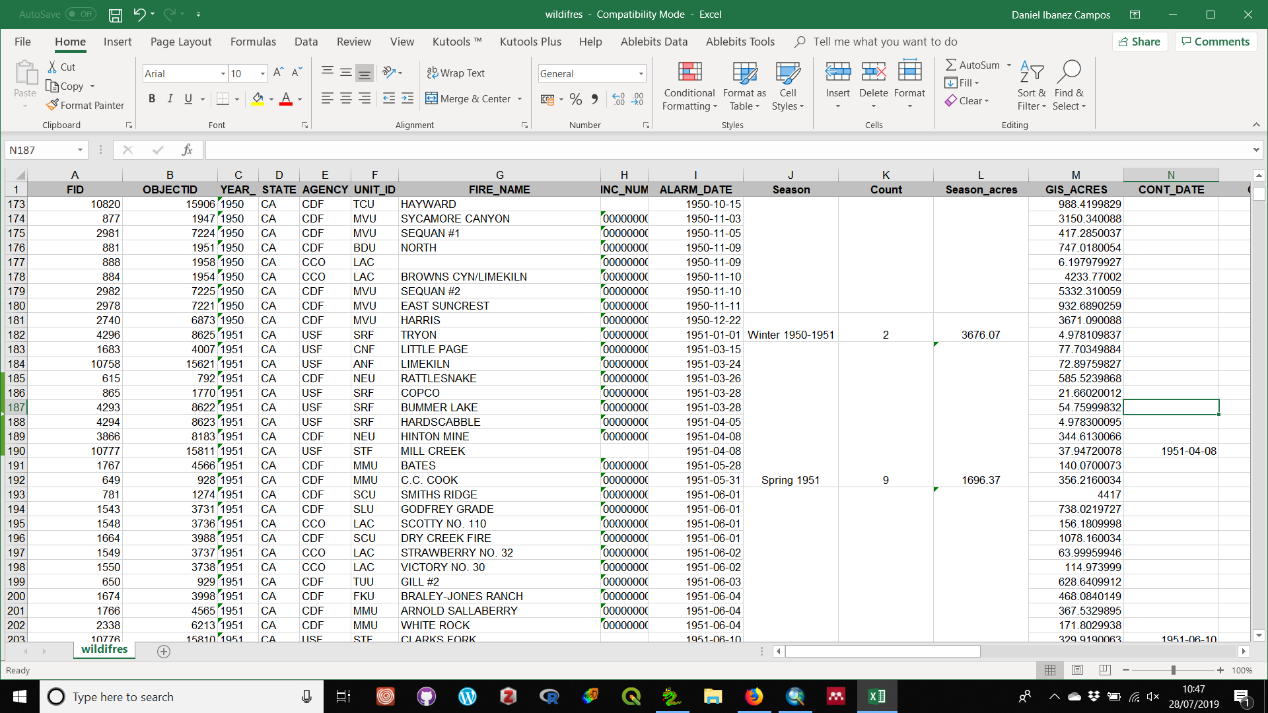Open the File menu
This screenshot has height=713, width=1268.
[22, 42]
